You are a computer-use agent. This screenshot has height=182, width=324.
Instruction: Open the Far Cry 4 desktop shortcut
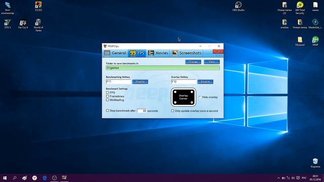tap(23, 24)
